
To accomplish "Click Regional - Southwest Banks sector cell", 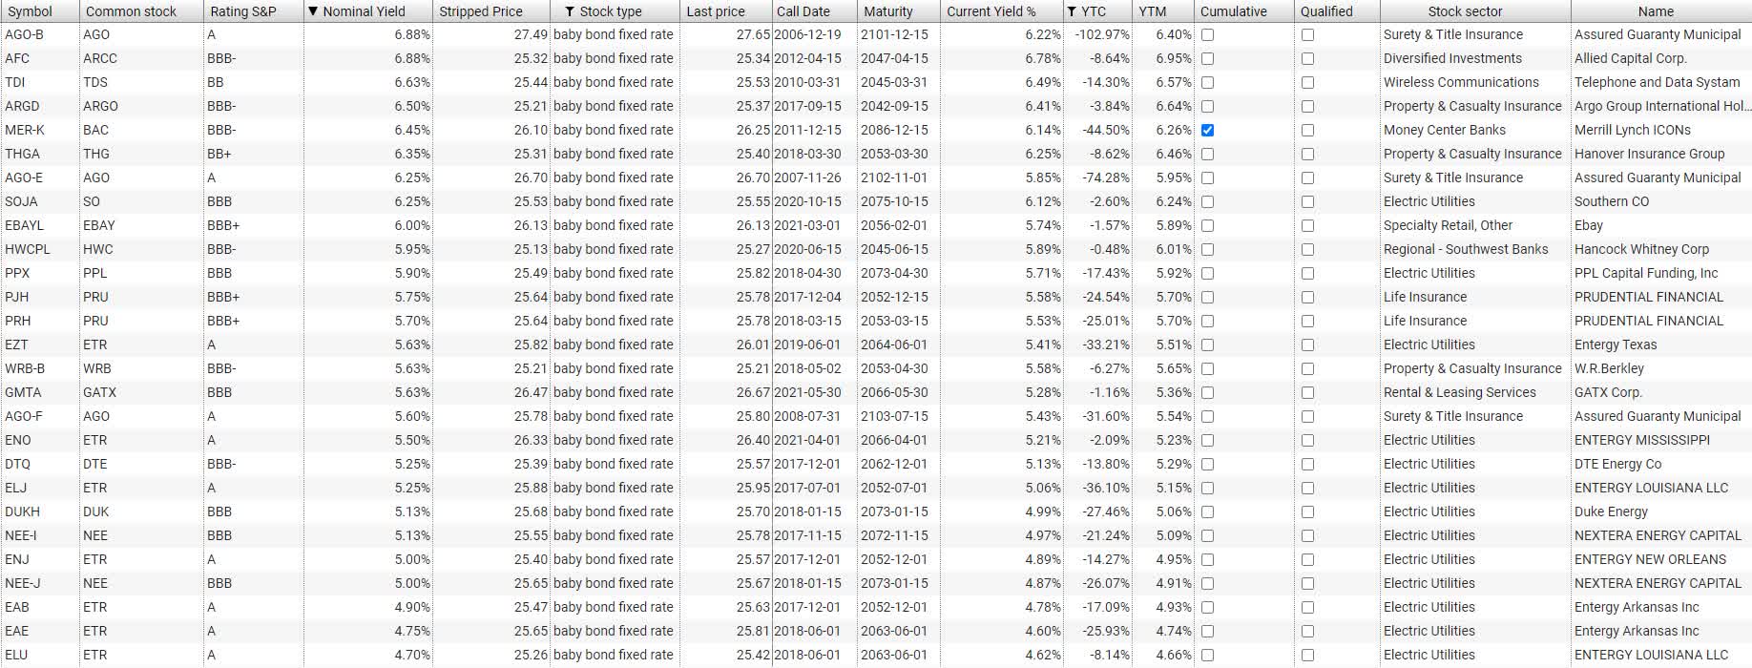I will click(x=1475, y=249).
